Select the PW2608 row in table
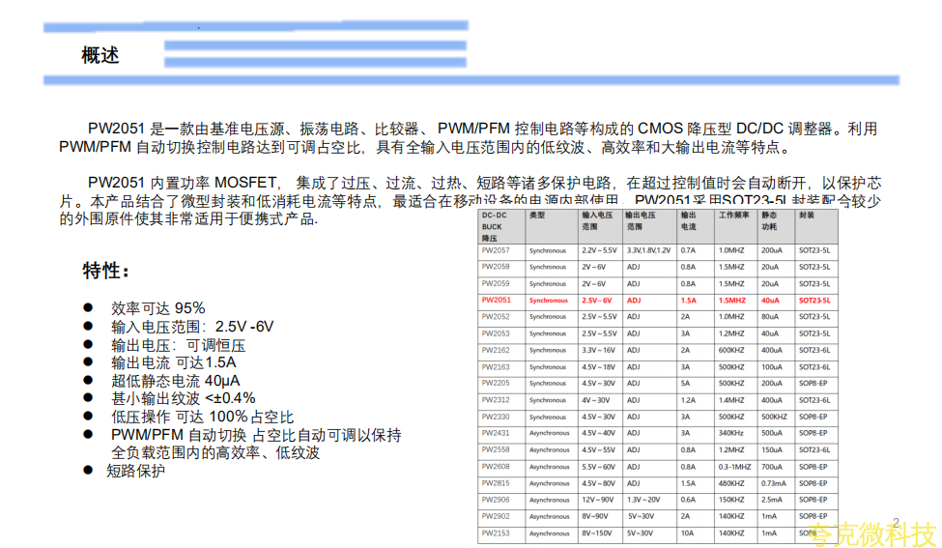This screenshot has height=548, width=942. (x=496, y=467)
